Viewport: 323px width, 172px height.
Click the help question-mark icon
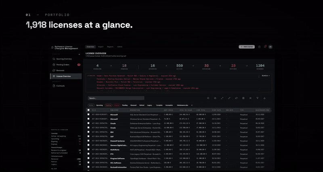(x=259, y=47)
